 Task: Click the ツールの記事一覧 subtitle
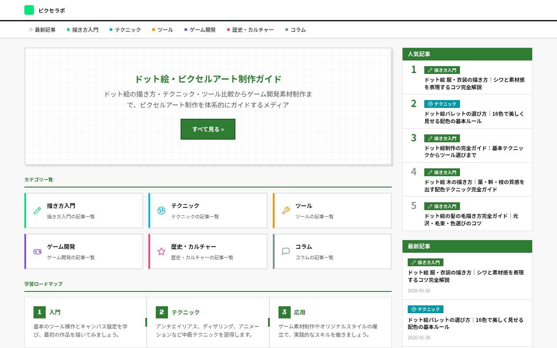[315, 217]
